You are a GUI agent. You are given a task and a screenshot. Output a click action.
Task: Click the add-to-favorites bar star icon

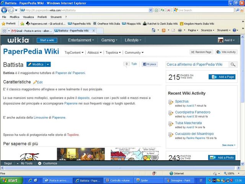22,24
